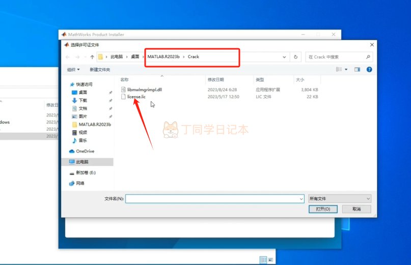
Task: Click the LIC 文件 type cell
Action: pyautogui.click(x=263, y=97)
